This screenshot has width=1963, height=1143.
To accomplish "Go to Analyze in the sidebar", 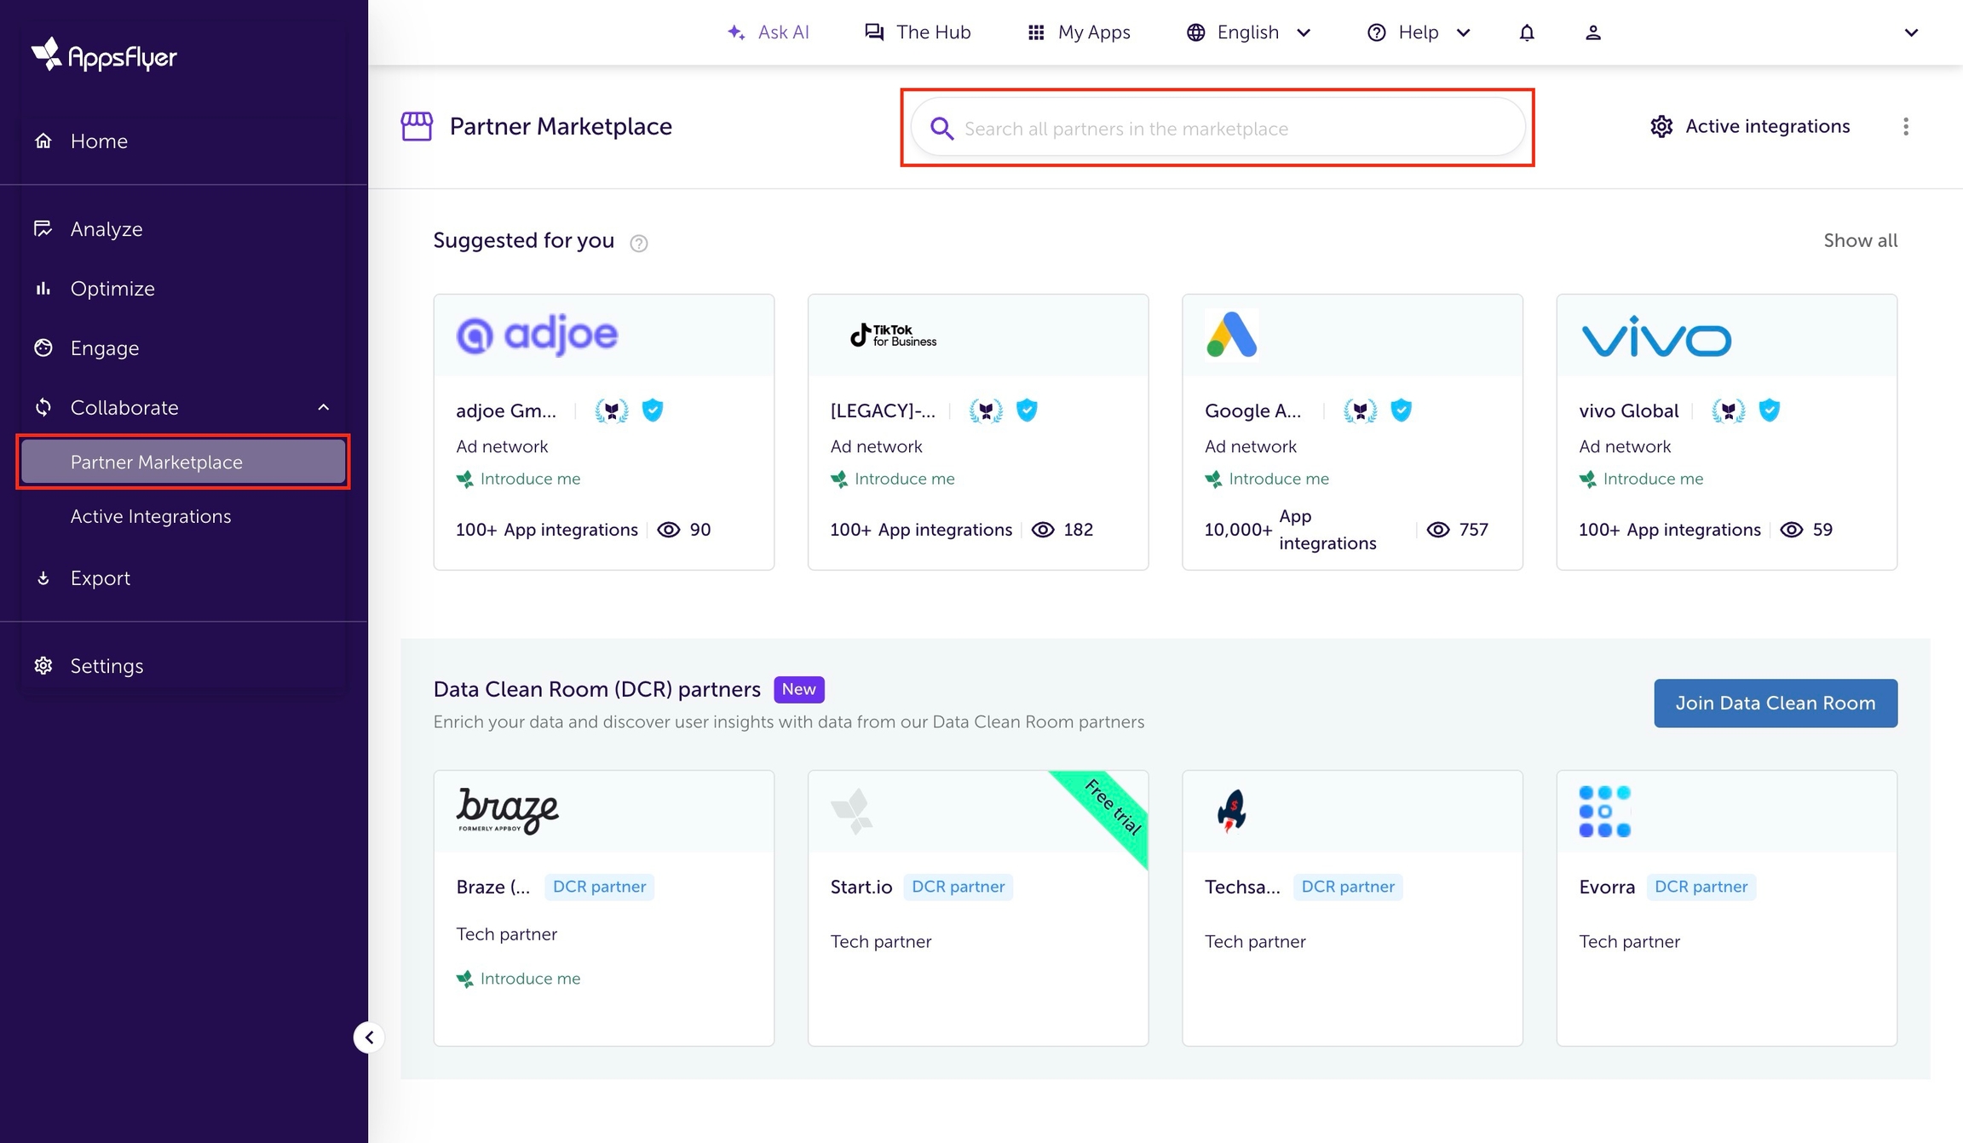I will click(x=106, y=229).
